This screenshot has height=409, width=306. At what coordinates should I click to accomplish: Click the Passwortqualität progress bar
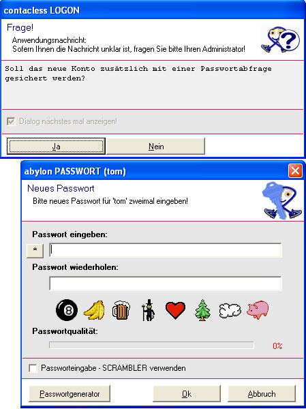click(x=151, y=345)
